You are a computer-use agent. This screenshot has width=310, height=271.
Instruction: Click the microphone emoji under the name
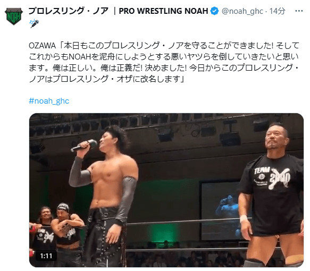34,23
